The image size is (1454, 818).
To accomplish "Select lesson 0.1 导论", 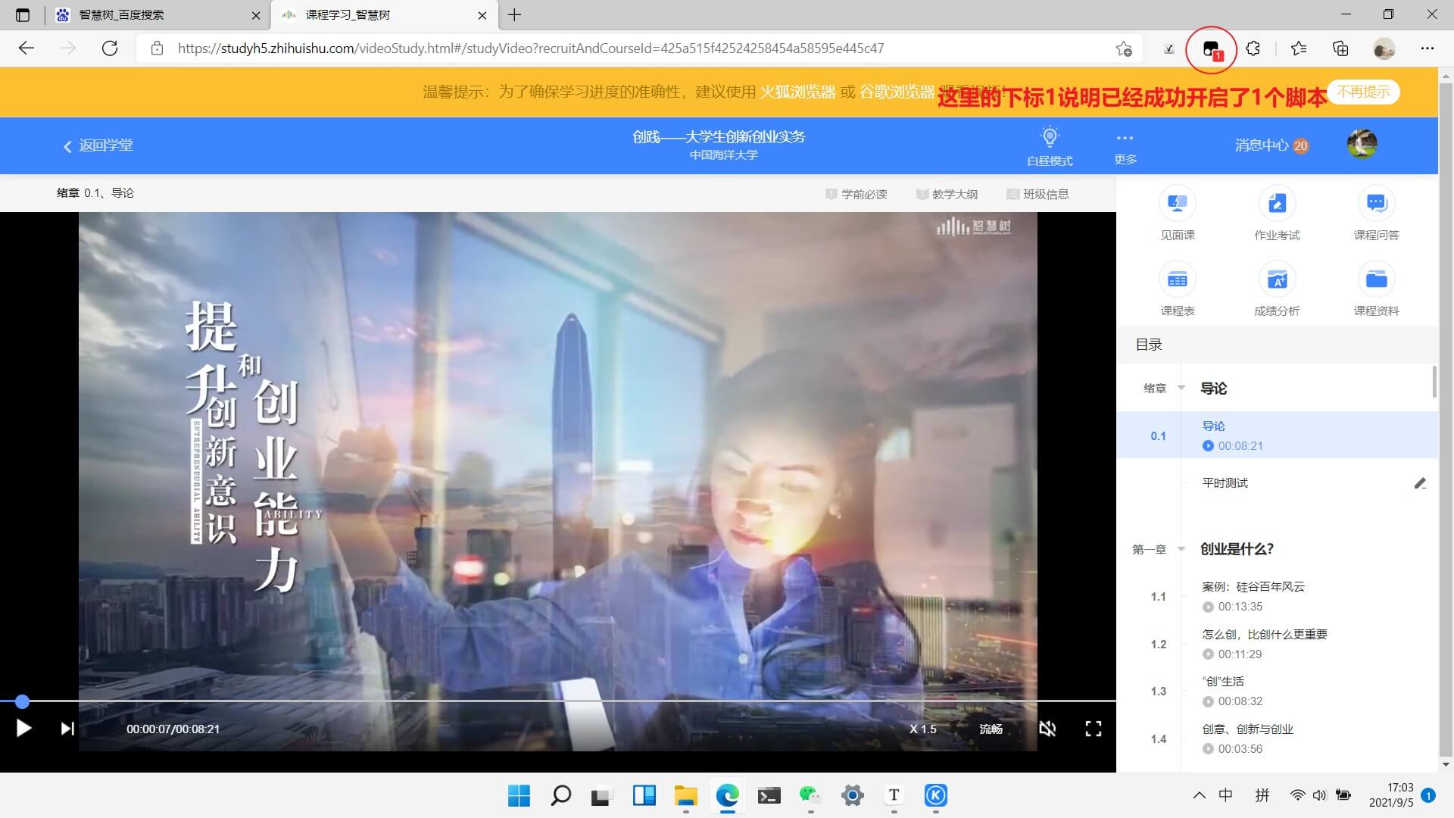I will click(1278, 435).
